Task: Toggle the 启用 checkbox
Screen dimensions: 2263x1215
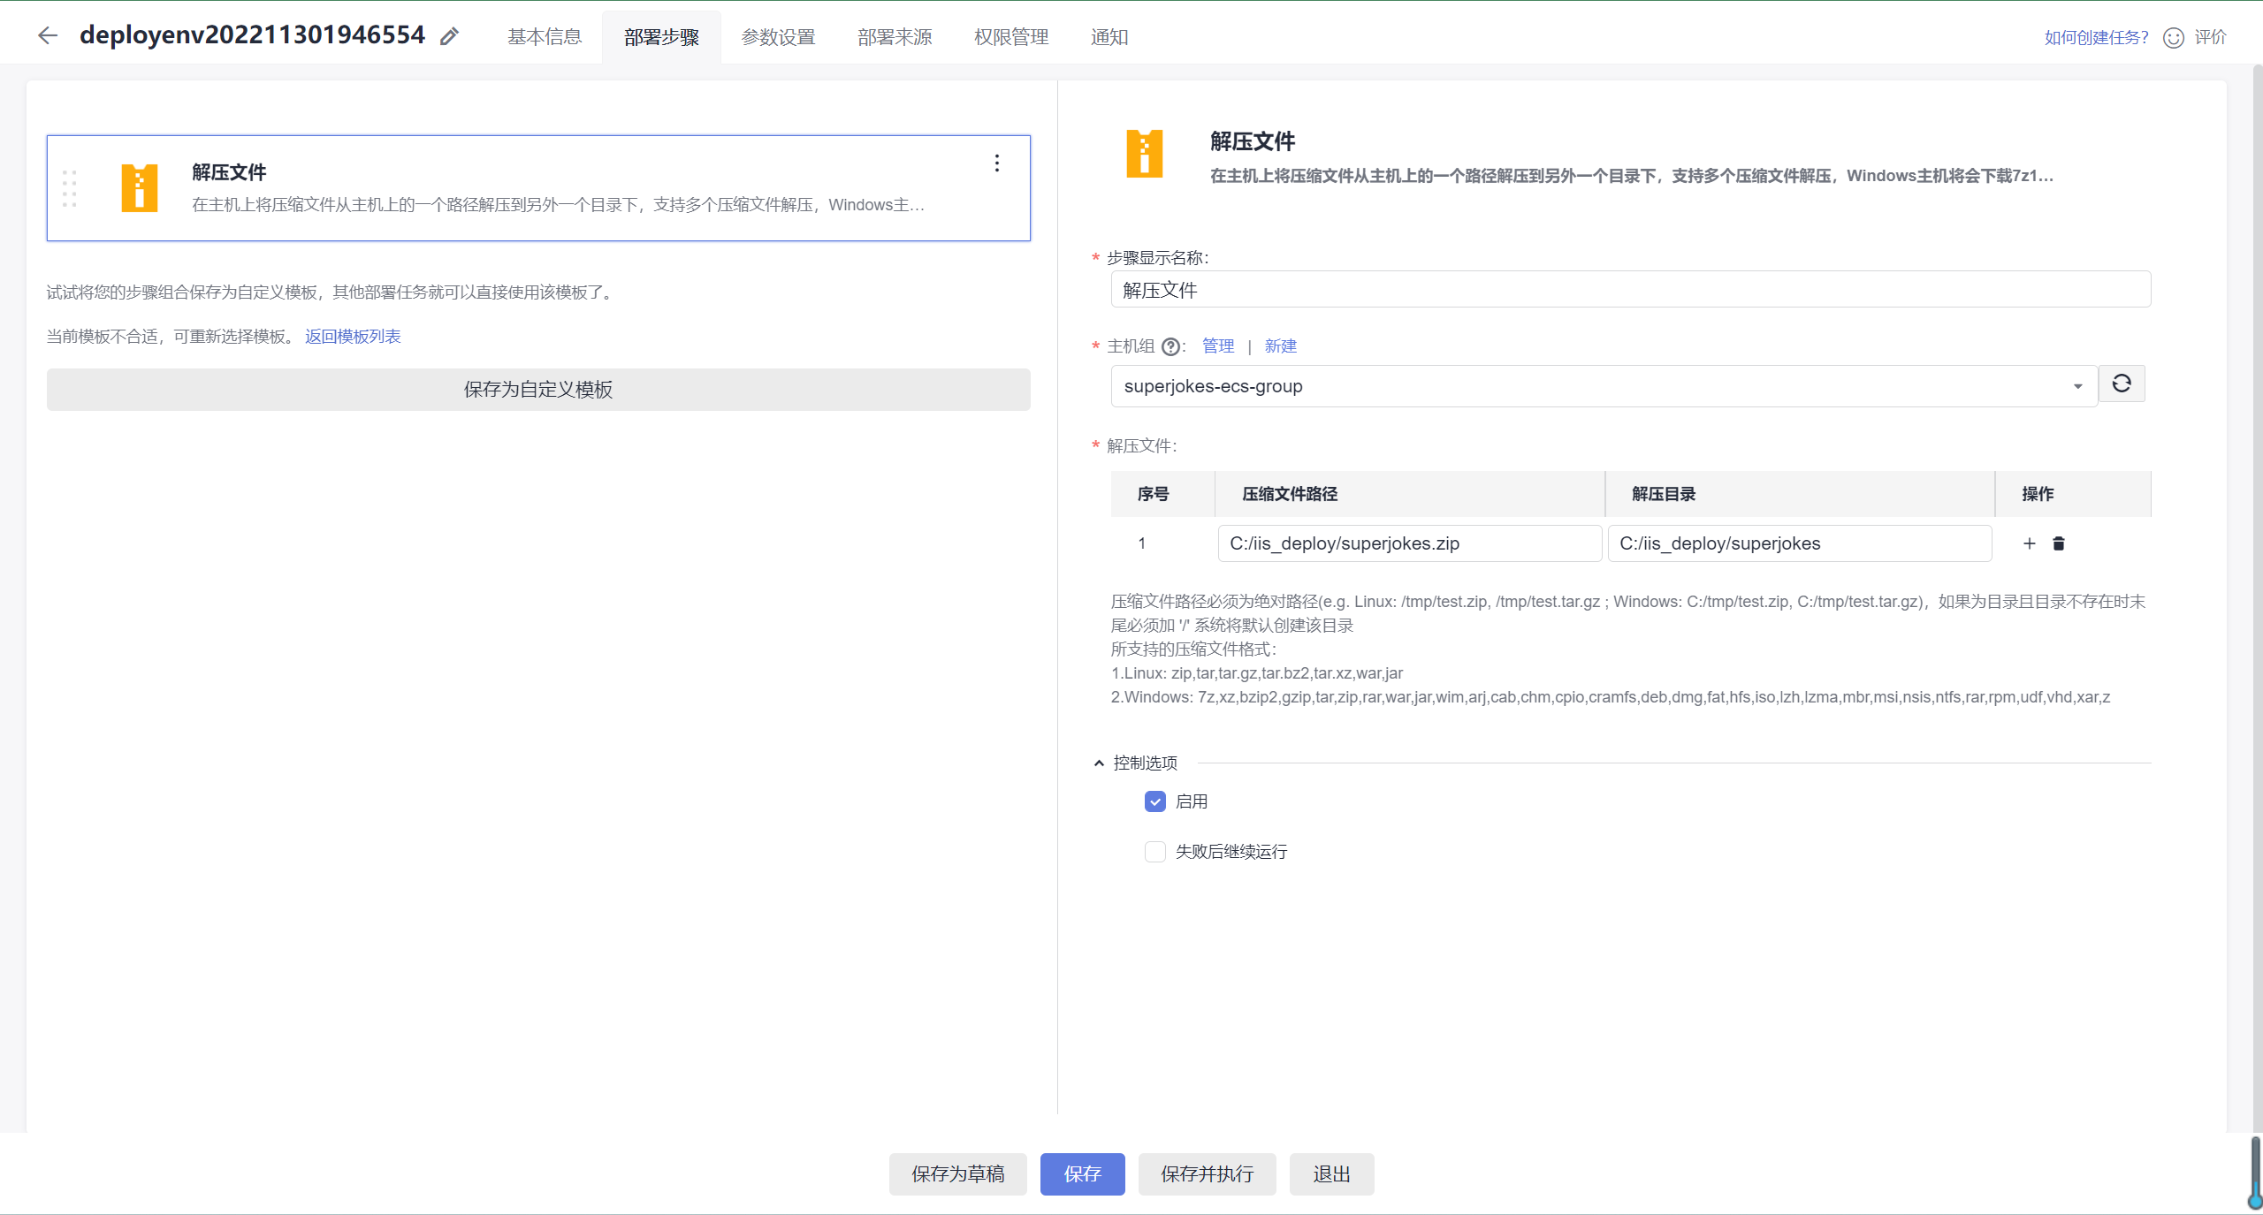Action: pos(1155,801)
